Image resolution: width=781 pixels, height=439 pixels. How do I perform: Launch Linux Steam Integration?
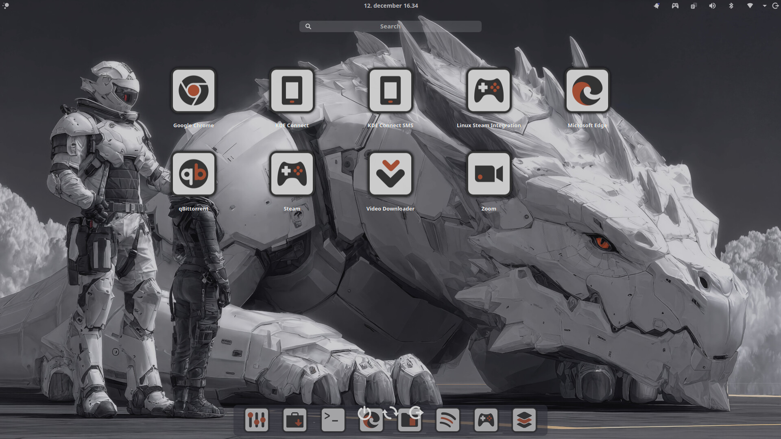click(x=489, y=91)
